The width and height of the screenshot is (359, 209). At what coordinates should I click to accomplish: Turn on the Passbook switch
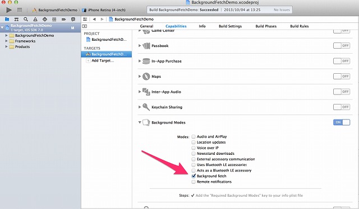click(342, 46)
